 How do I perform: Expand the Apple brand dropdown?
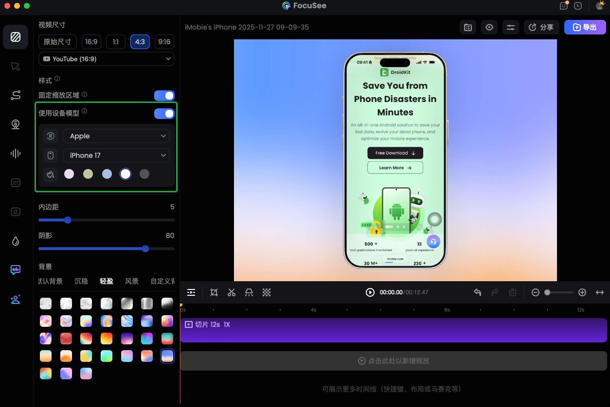point(116,136)
